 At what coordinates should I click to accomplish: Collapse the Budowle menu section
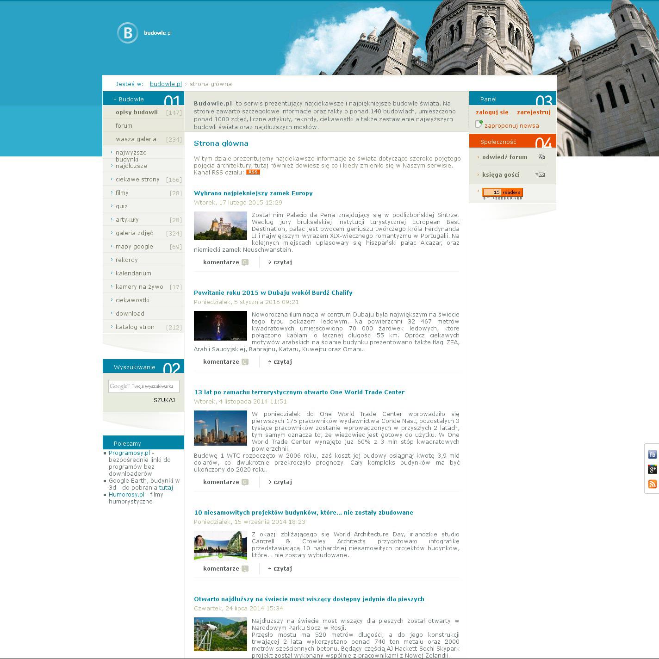[115, 99]
